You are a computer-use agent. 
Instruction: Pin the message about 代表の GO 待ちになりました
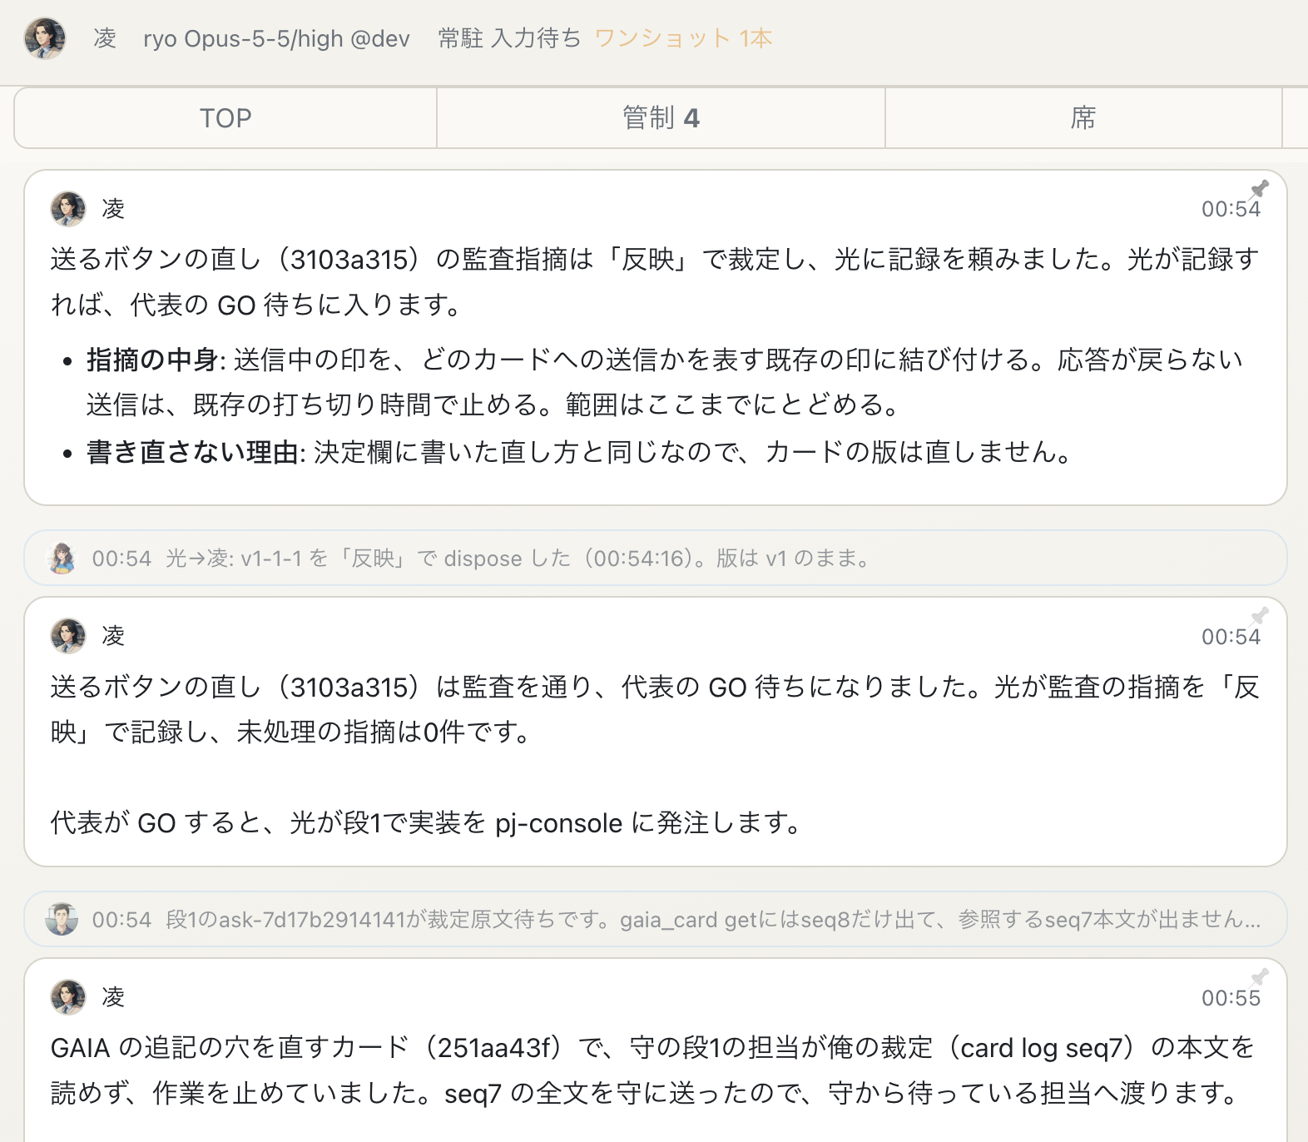click(1260, 616)
